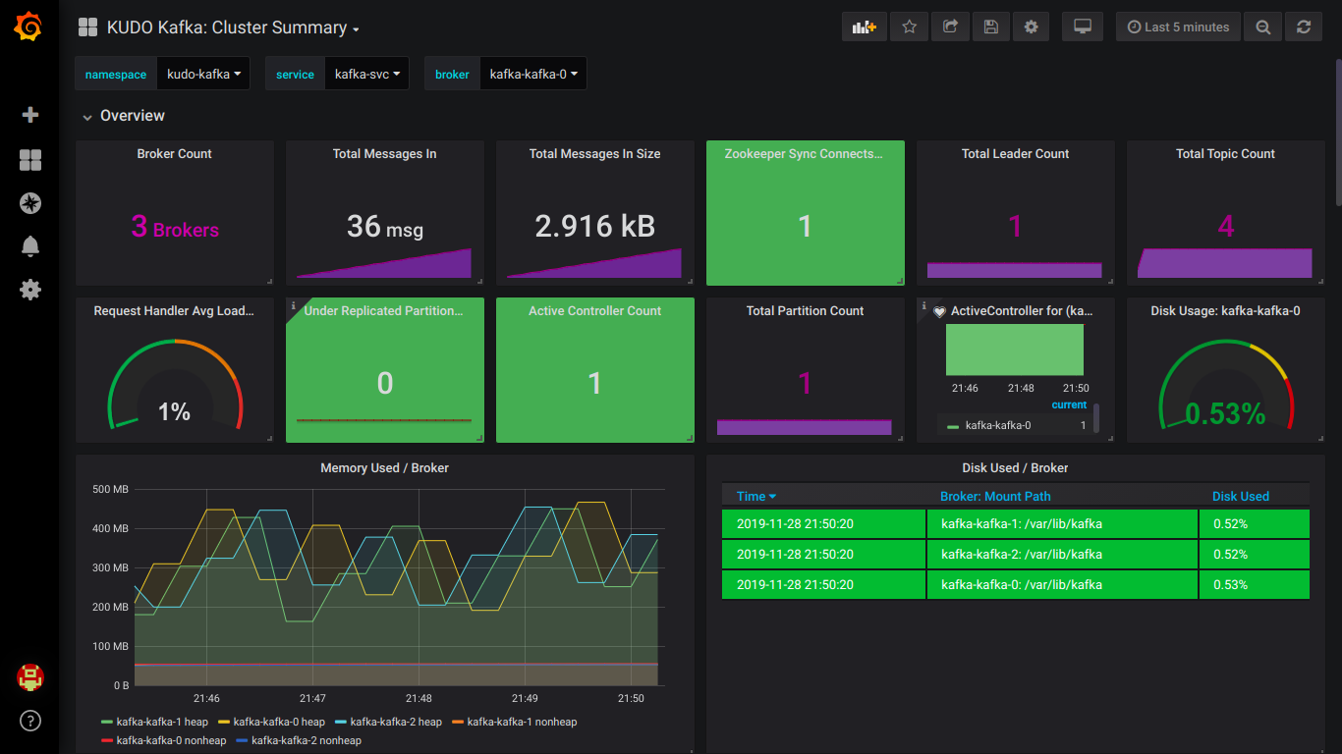Click the 36 msg stat value
This screenshot has height=754, width=1342.
tap(384, 227)
